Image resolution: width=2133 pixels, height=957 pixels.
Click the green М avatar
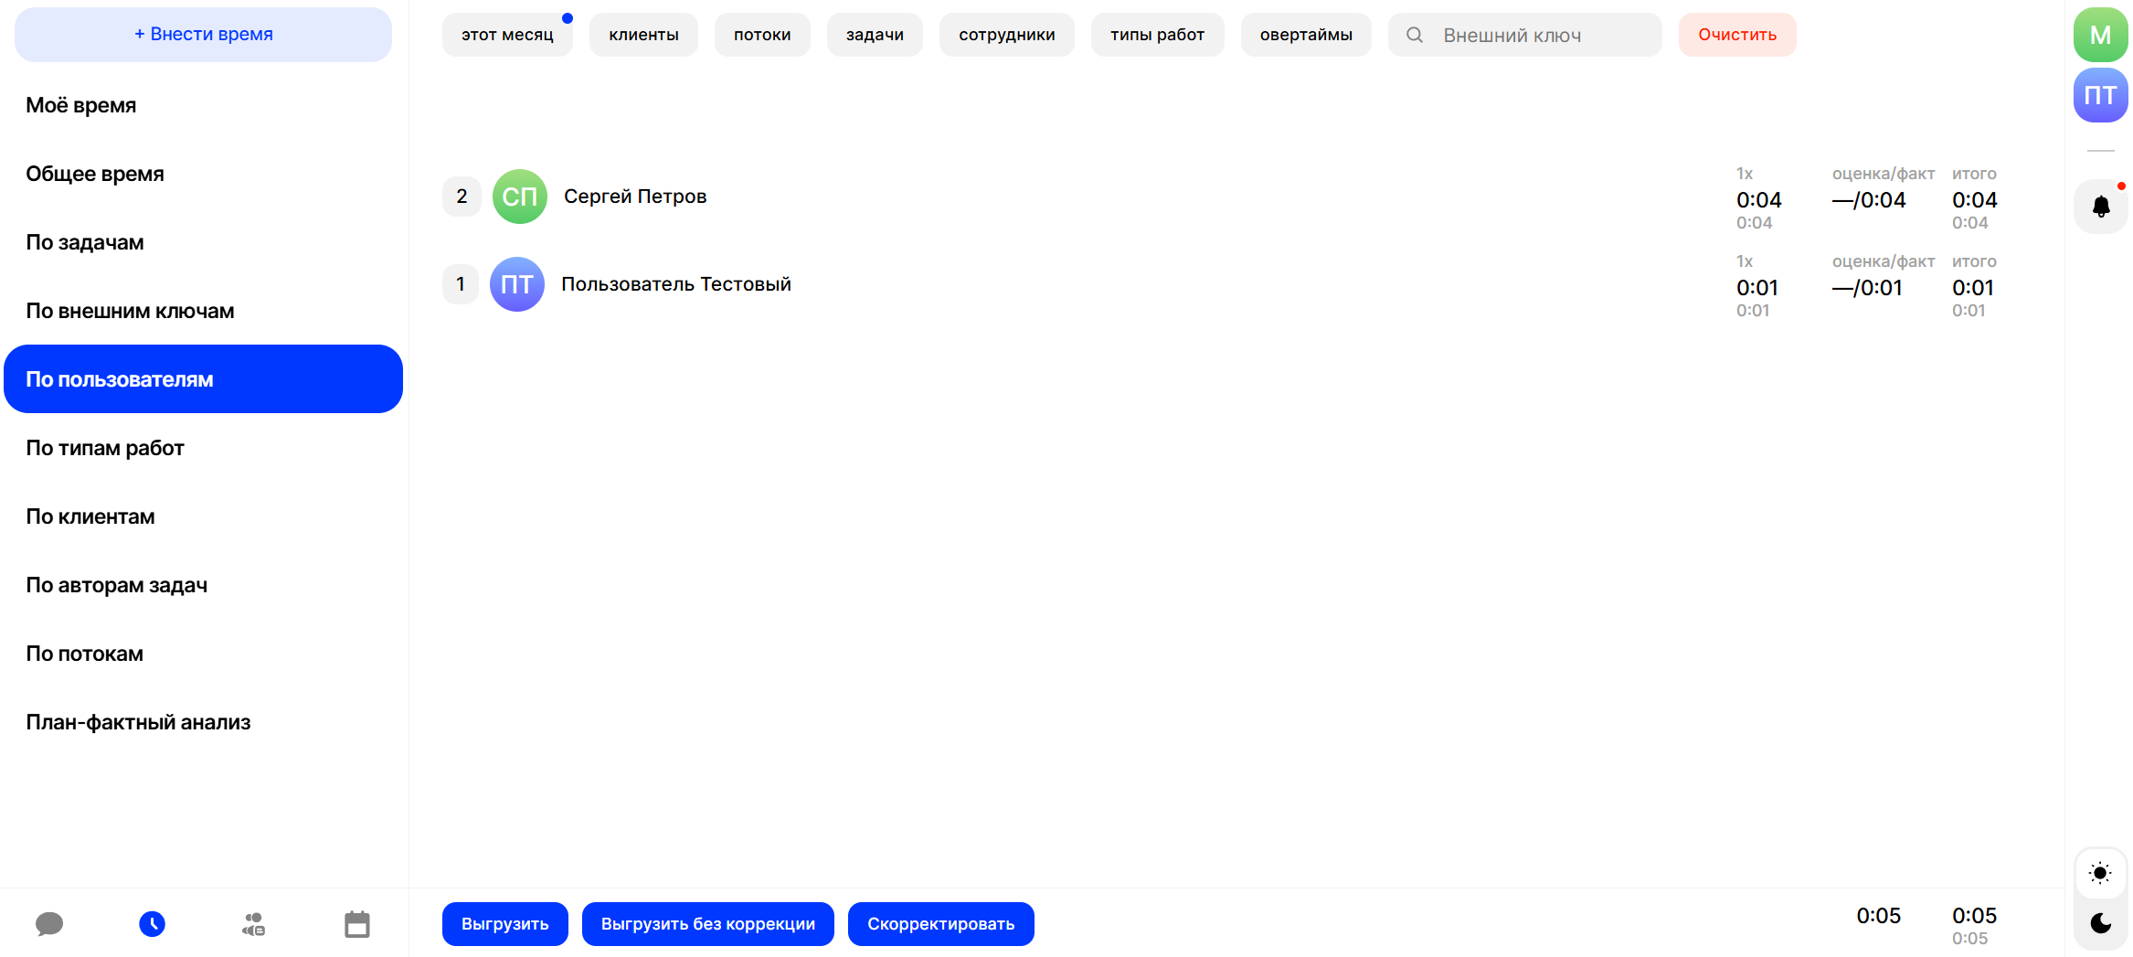coord(2100,35)
